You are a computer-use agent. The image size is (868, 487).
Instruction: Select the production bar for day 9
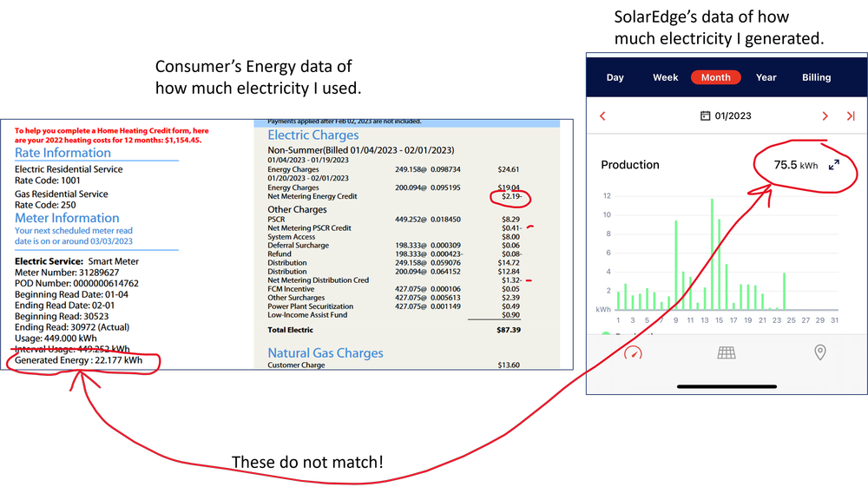click(676, 265)
